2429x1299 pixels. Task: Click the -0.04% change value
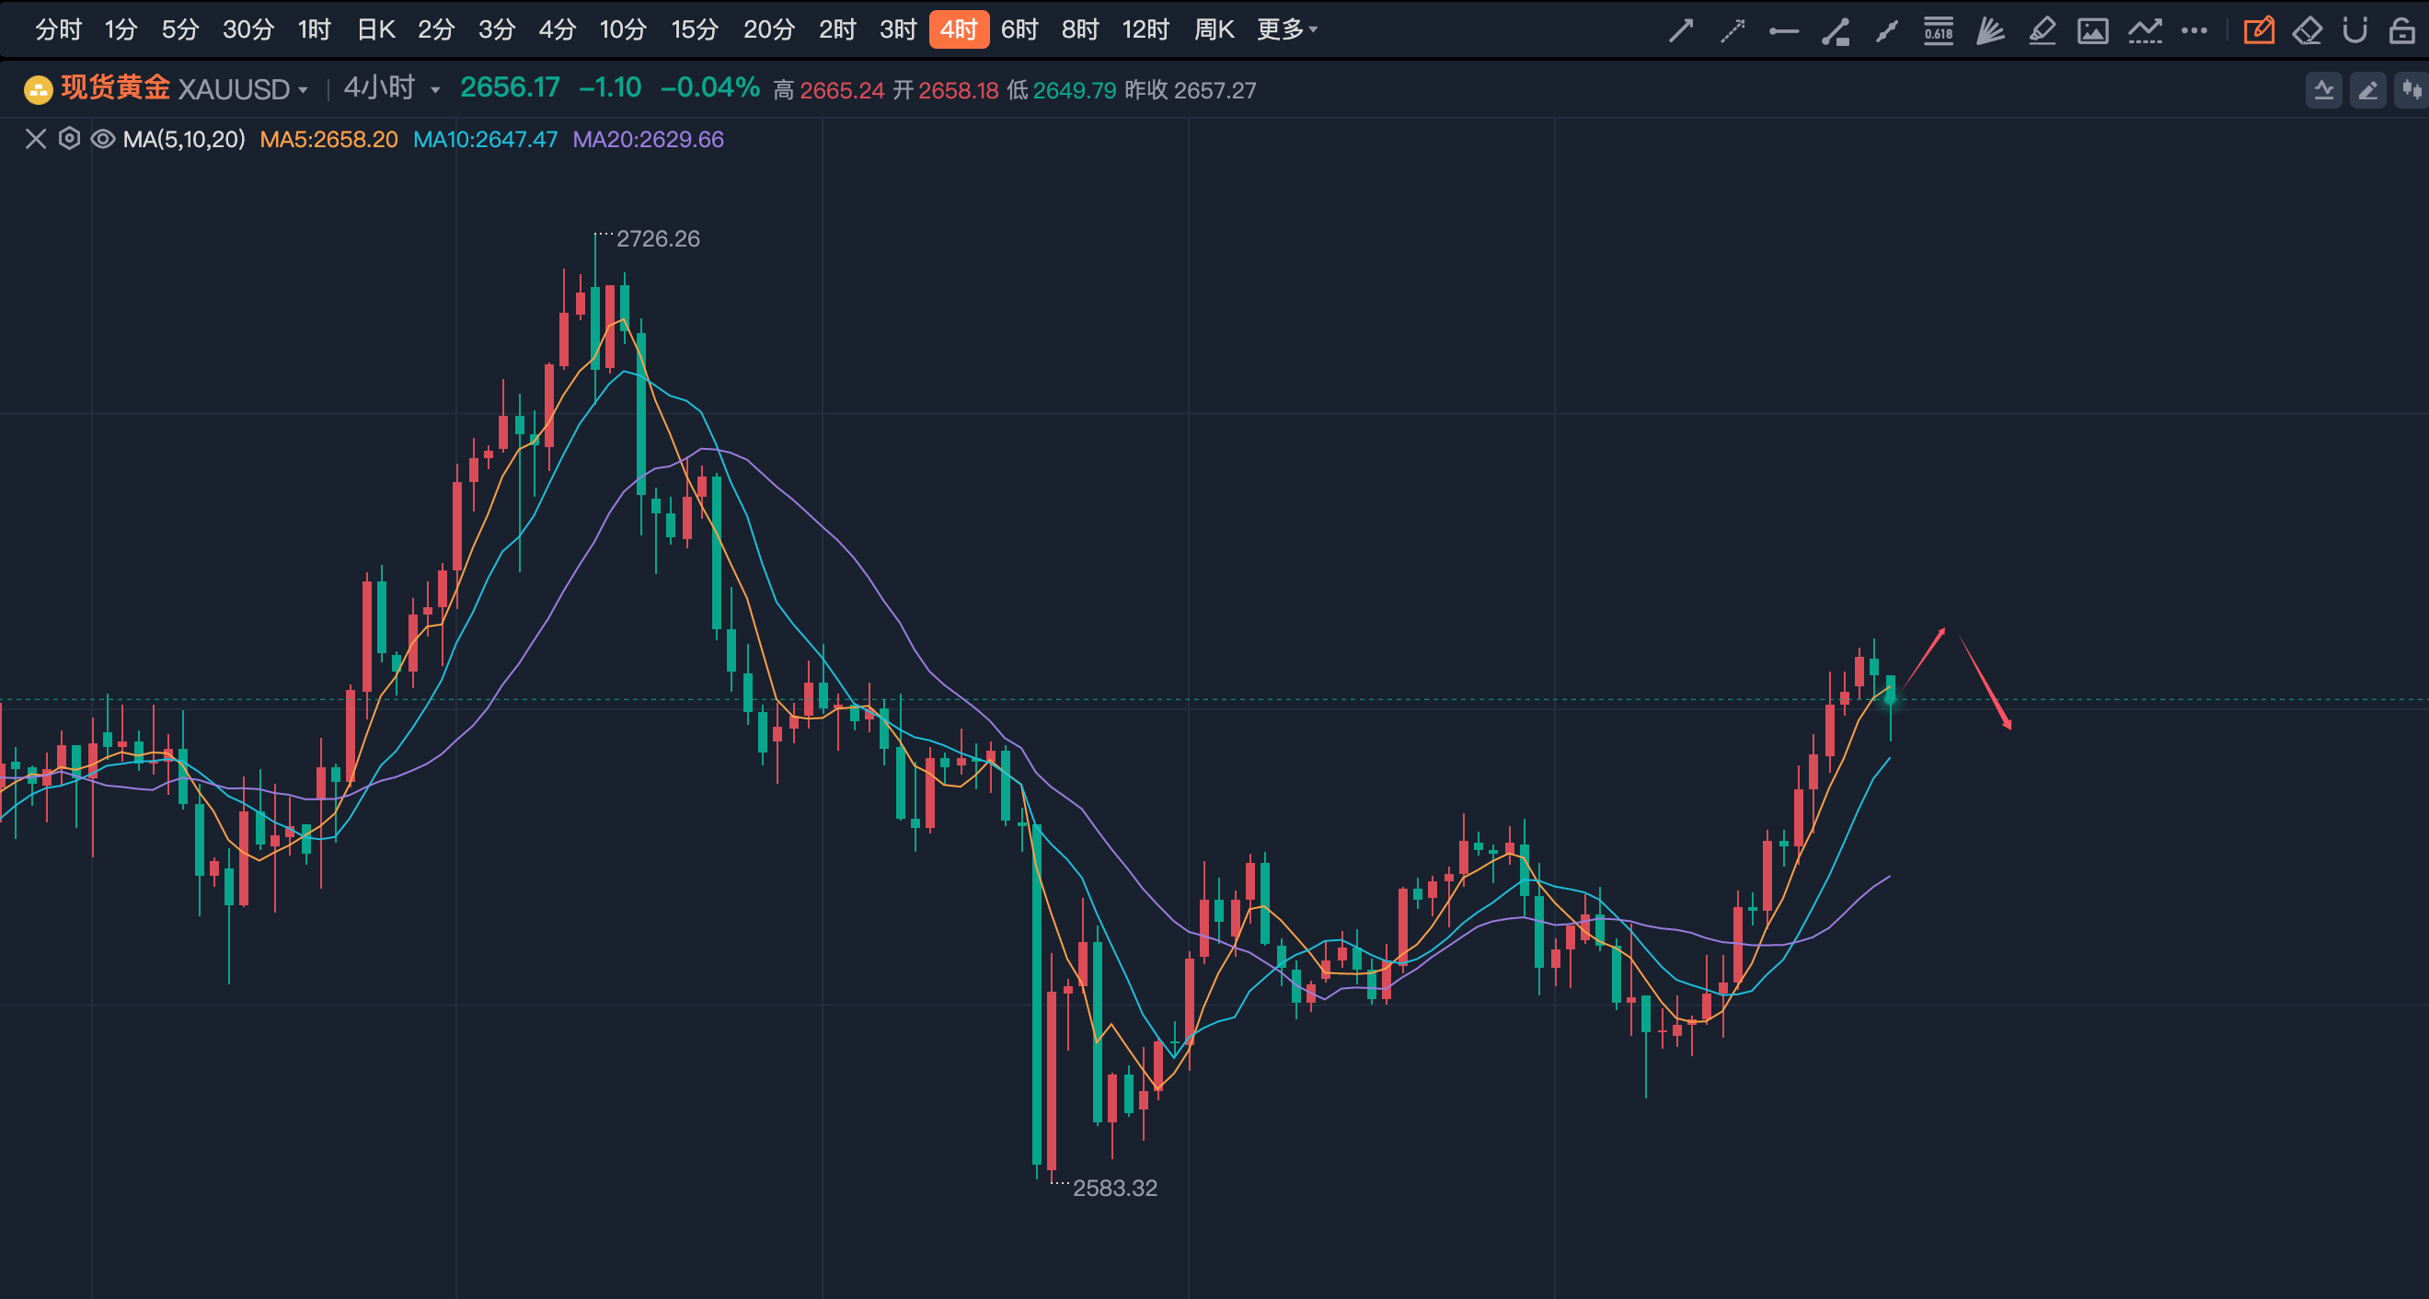710,87
